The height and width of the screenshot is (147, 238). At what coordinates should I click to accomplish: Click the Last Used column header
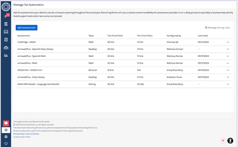tap(202, 36)
